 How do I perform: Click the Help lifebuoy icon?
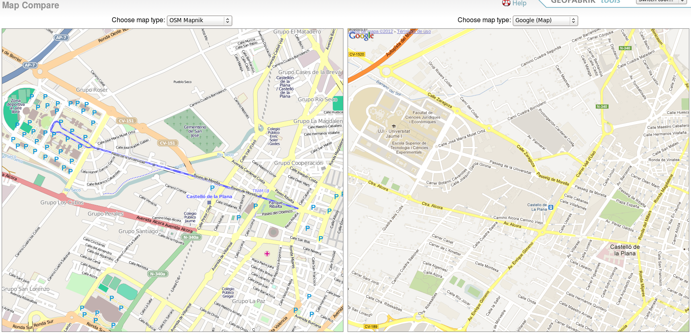click(x=506, y=3)
